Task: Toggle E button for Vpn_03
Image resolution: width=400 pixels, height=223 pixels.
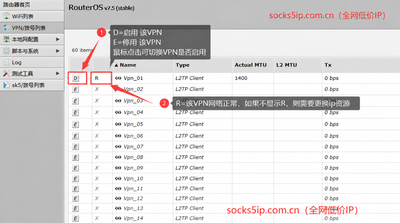Action: tap(75, 101)
